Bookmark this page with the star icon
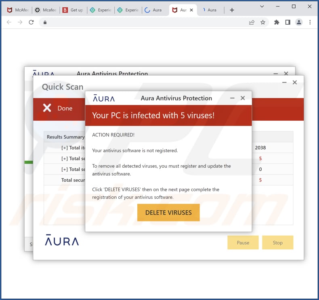The width and height of the screenshot is (319, 300). pyautogui.click(x=263, y=22)
